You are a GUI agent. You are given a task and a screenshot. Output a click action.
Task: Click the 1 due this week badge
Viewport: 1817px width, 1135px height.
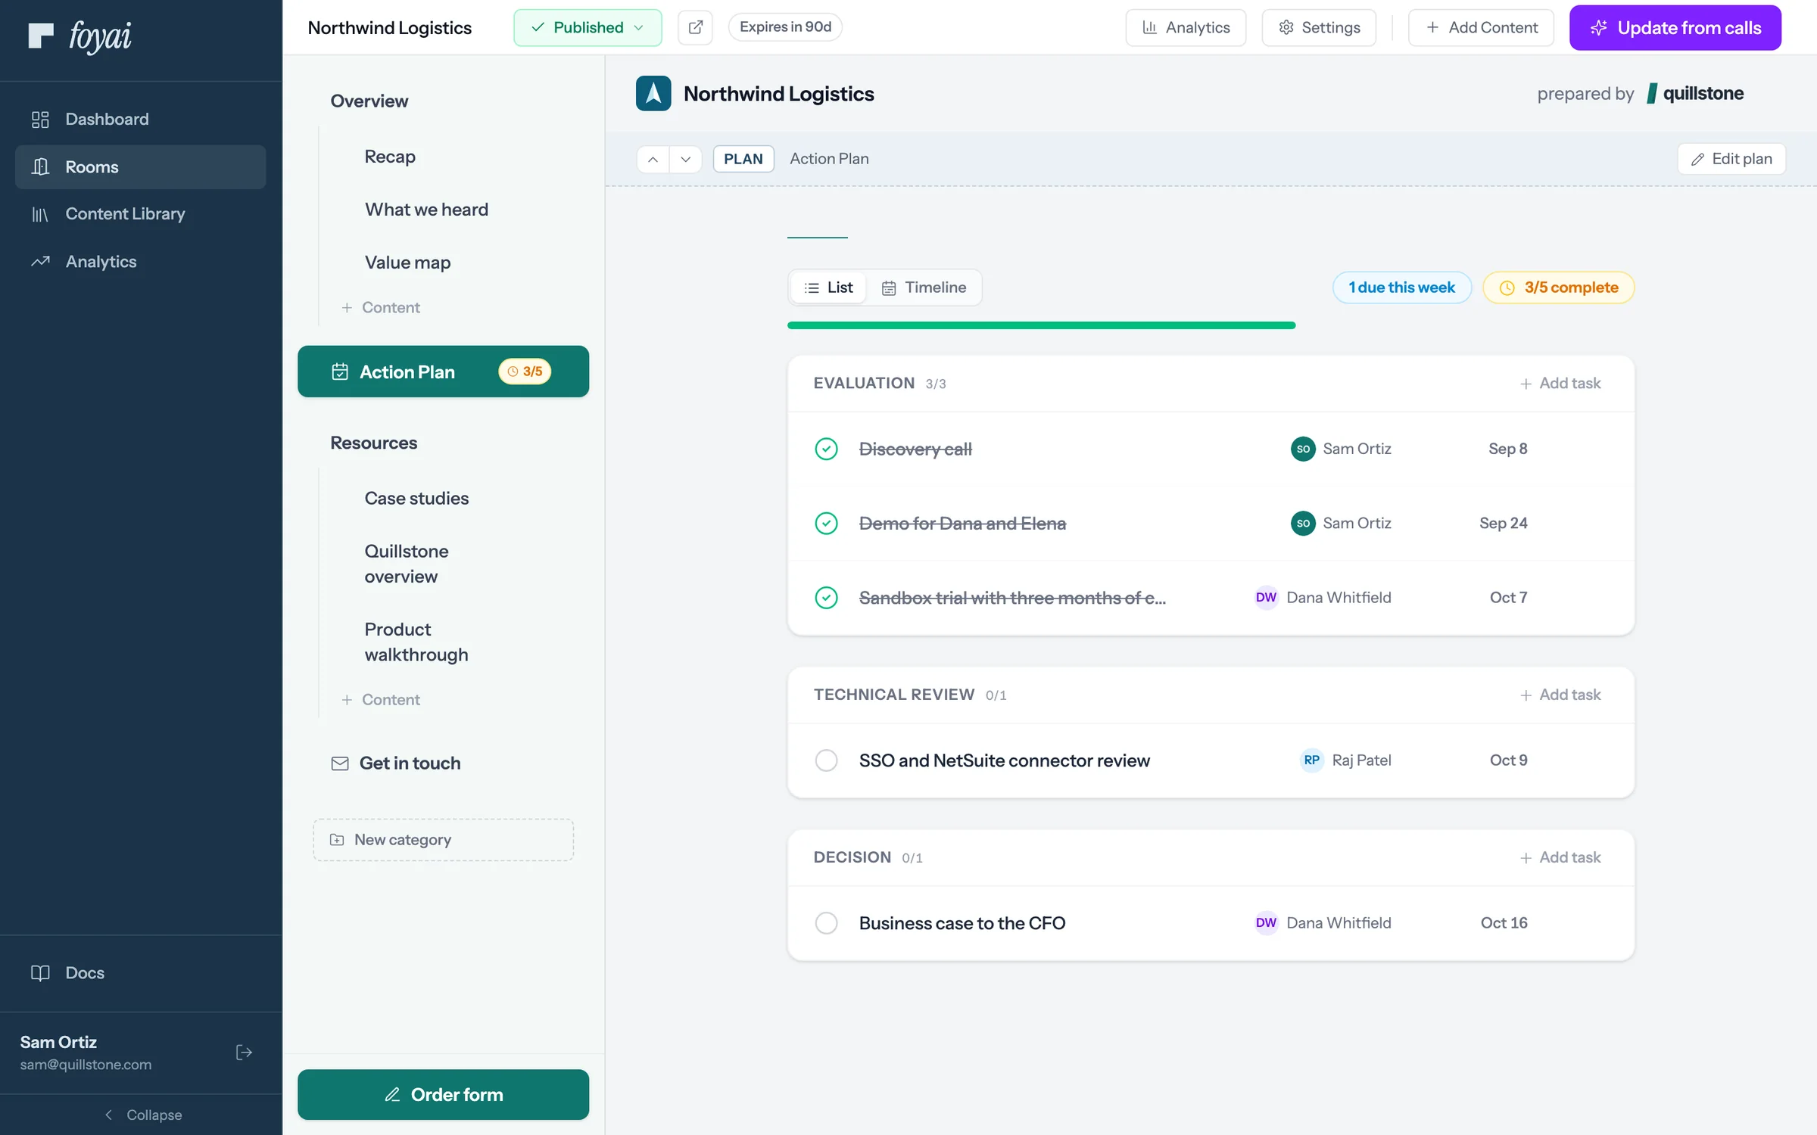click(x=1402, y=288)
